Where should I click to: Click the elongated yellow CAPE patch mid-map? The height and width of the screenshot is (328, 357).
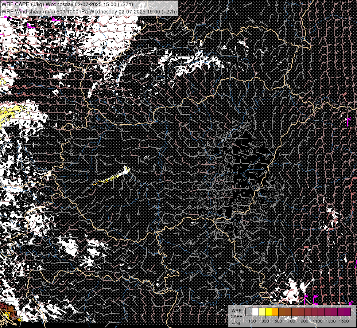pyautogui.click(x=112, y=177)
